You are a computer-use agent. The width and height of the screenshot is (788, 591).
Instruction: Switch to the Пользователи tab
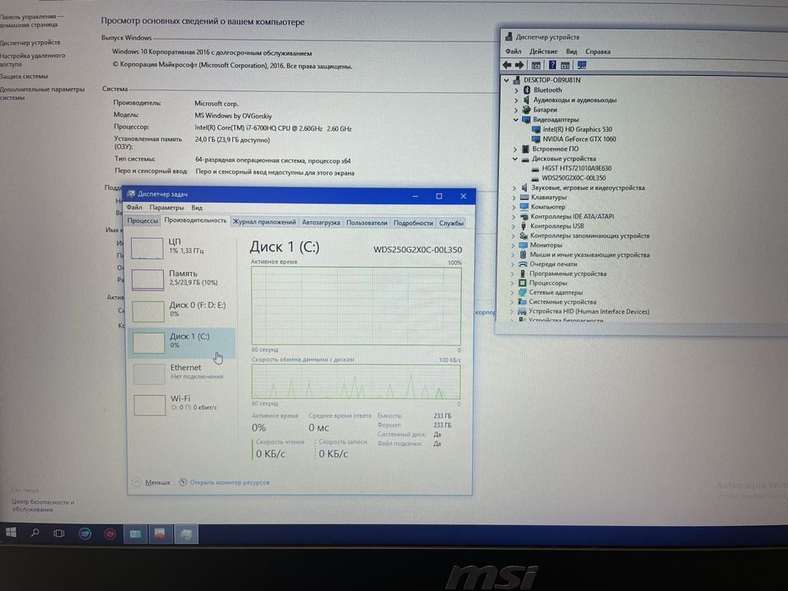(x=367, y=223)
